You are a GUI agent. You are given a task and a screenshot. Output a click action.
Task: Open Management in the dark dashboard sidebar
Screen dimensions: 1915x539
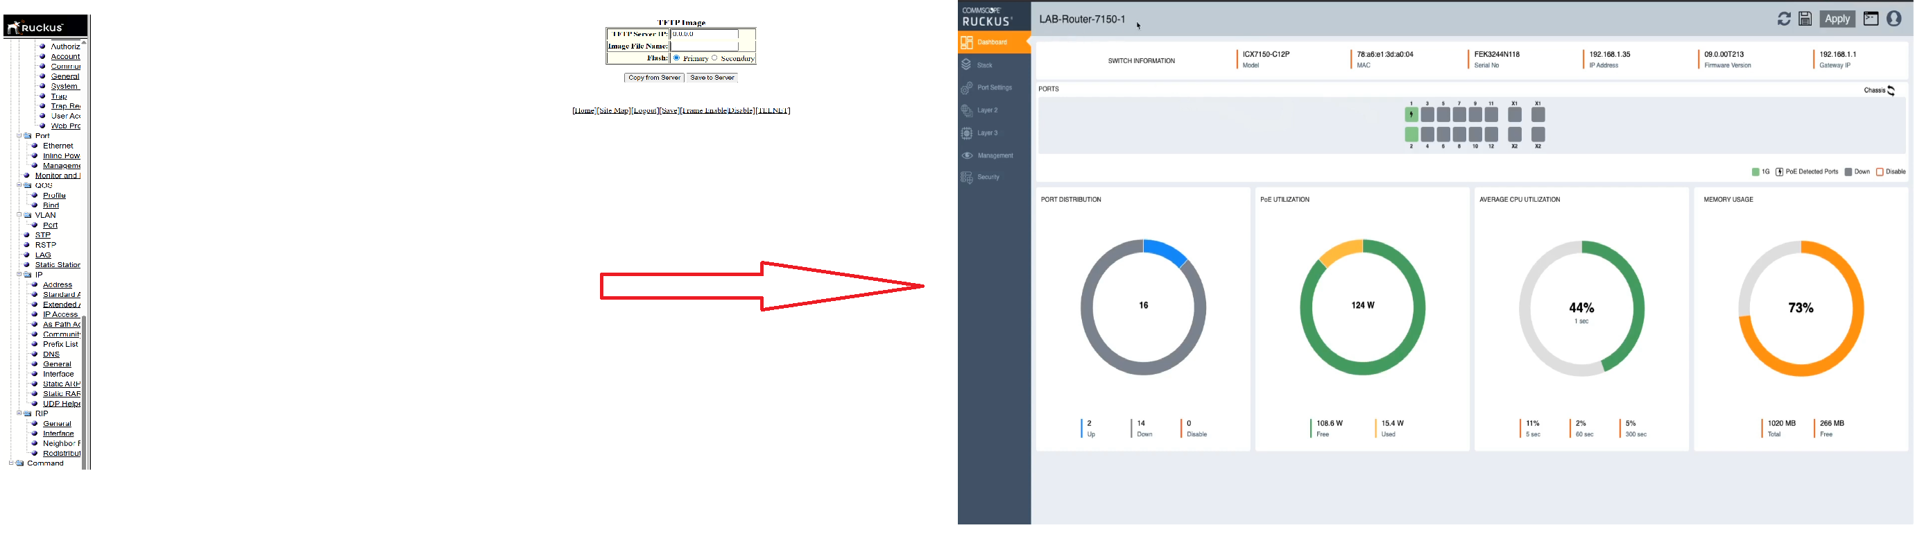click(x=994, y=155)
